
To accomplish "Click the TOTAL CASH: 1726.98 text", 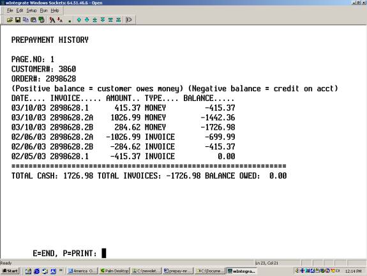I will (52, 176).
